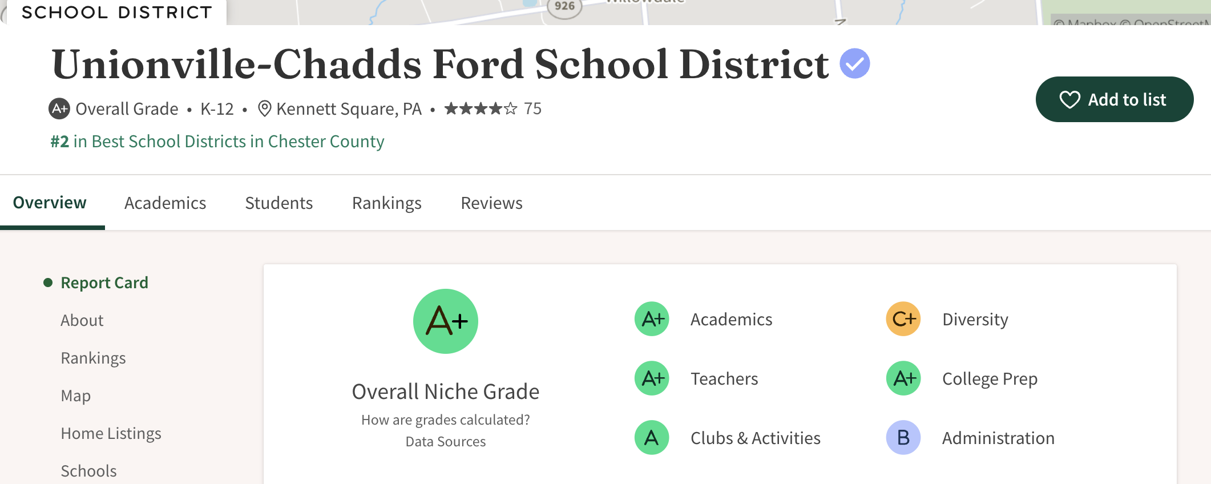Click How are grades calculated link
The width and height of the screenshot is (1211, 484).
pos(445,420)
